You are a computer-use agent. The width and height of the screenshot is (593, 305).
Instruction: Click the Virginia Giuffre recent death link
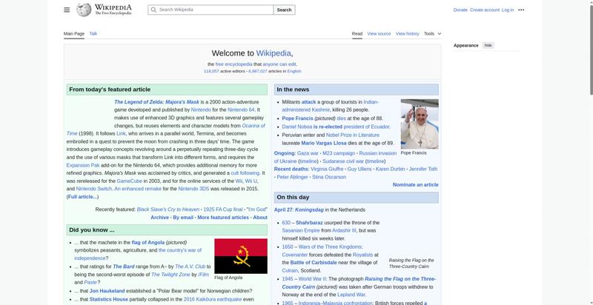[x=327, y=169]
